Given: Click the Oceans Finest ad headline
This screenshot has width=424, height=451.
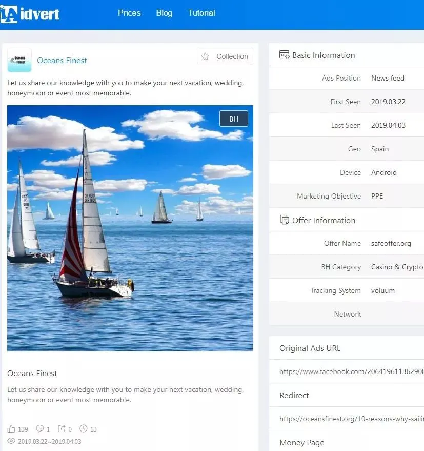Looking at the screenshot, I should pos(32,374).
